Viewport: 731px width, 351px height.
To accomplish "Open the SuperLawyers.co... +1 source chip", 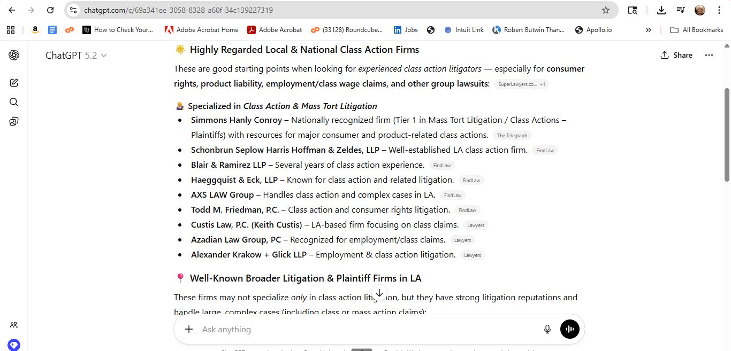I will [522, 84].
